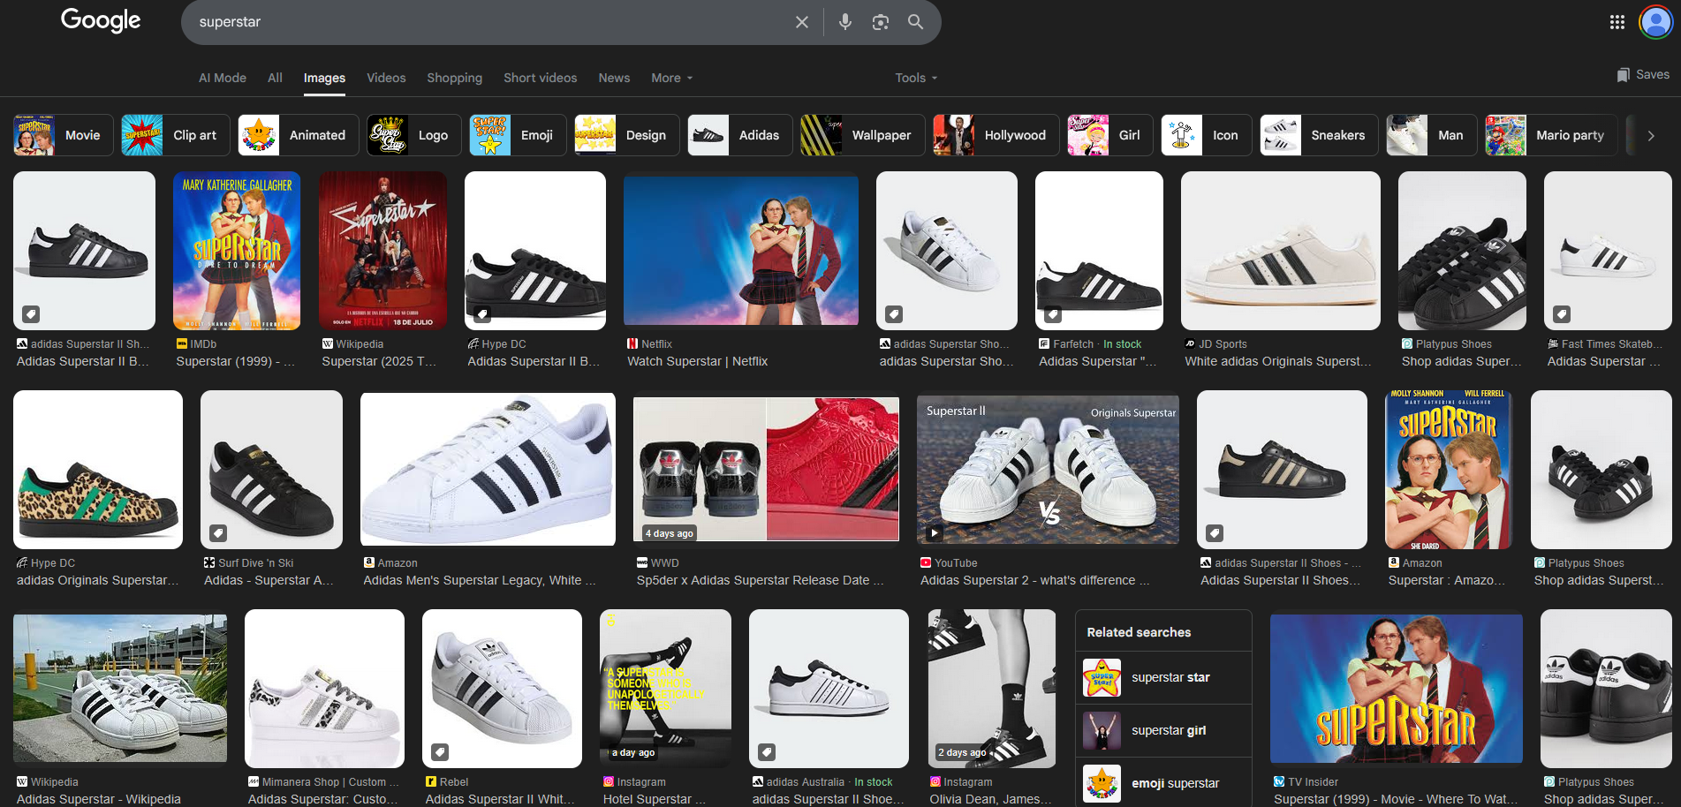Viewport: 1681px width, 807px height.
Task: Open Netflix Watch Superstar image
Action: 741,251
